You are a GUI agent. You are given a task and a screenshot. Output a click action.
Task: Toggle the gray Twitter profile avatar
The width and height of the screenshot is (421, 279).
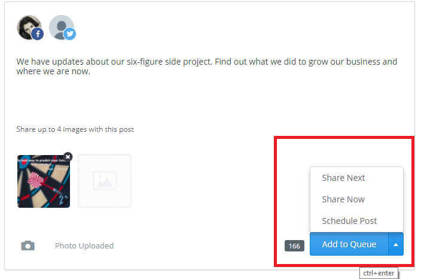tap(60, 26)
